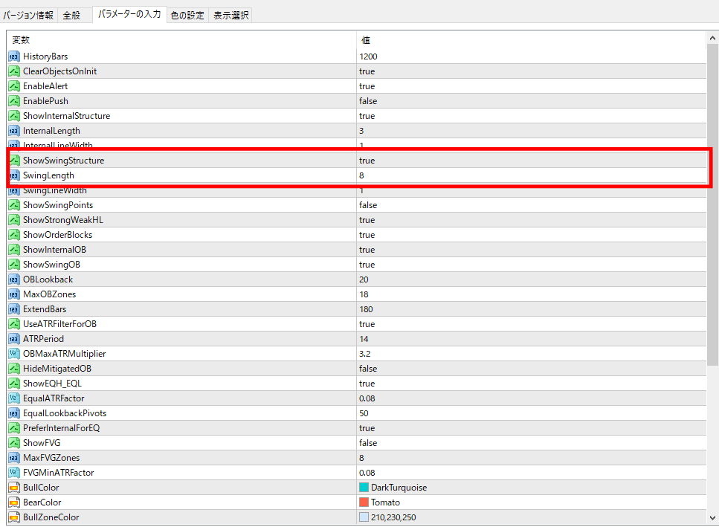Click the double-type icon beside OBMaxATRMultiplier

tap(14, 354)
